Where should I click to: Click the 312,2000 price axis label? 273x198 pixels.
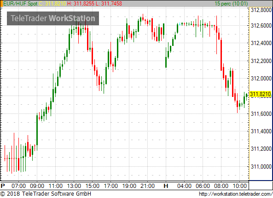(x=261, y=61)
